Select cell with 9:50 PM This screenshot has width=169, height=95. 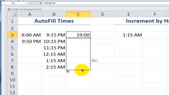[x=30, y=41]
